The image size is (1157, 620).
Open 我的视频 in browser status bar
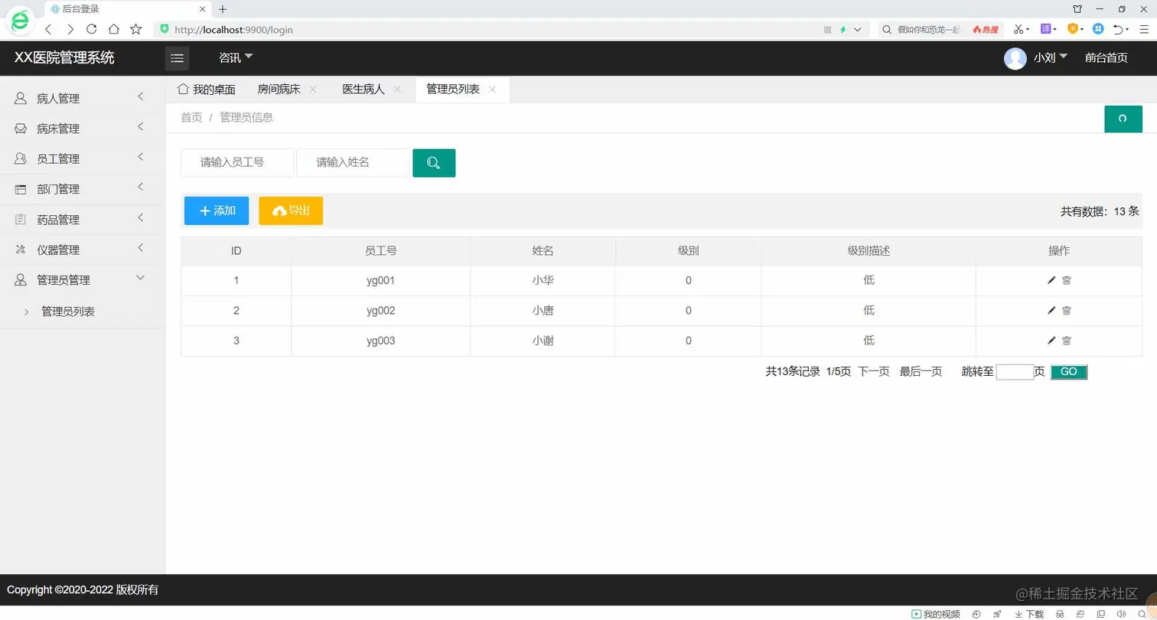point(936,614)
